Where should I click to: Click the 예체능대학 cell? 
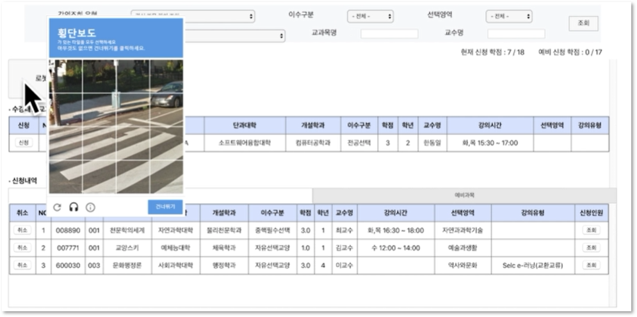click(175, 248)
